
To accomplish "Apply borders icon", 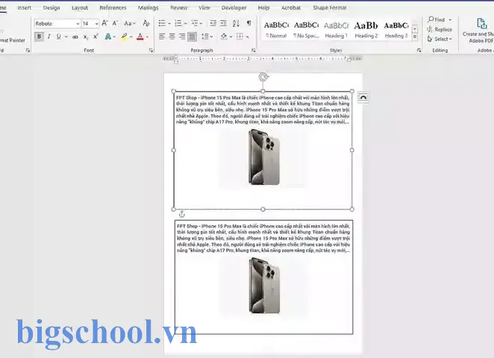I will (x=240, y=37).
